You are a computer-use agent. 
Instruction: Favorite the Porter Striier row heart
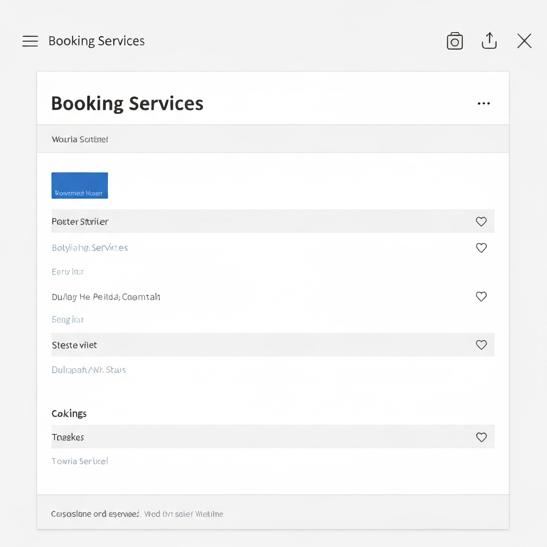481,221
